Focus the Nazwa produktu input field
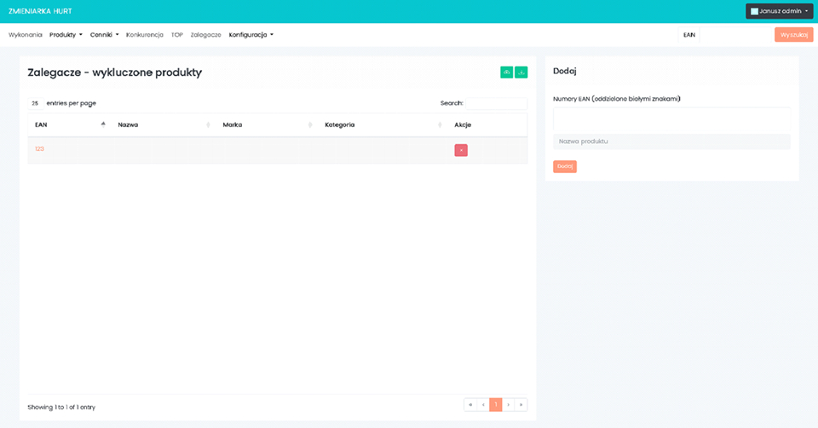 671,142
